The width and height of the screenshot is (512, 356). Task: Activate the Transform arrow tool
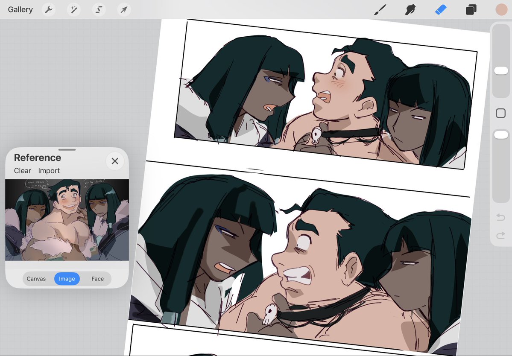[x=124, y=9]
